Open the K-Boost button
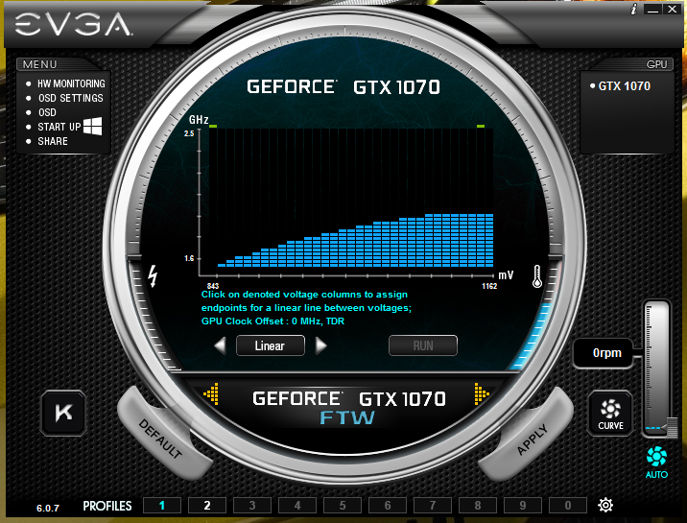Screen dimensions: 687x523 pyautogui.click(x=63, y=413)
